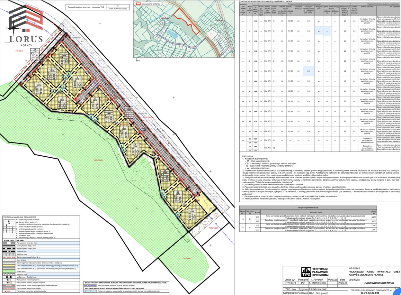Pick the yellow G1 residential land swatch

[x=9, y=266]
